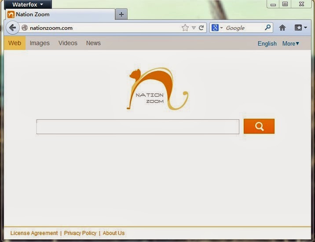Maximize the Waterfox window
This screenshot has height=242, width=315.
(x=285, y=4)
